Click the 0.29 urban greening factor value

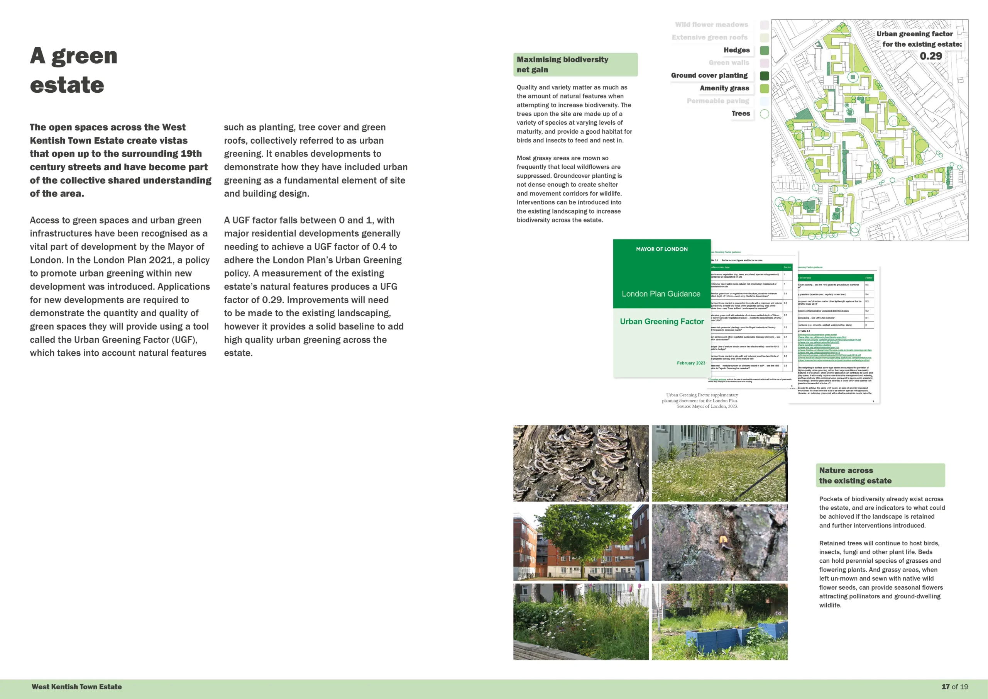coord(931,56)
